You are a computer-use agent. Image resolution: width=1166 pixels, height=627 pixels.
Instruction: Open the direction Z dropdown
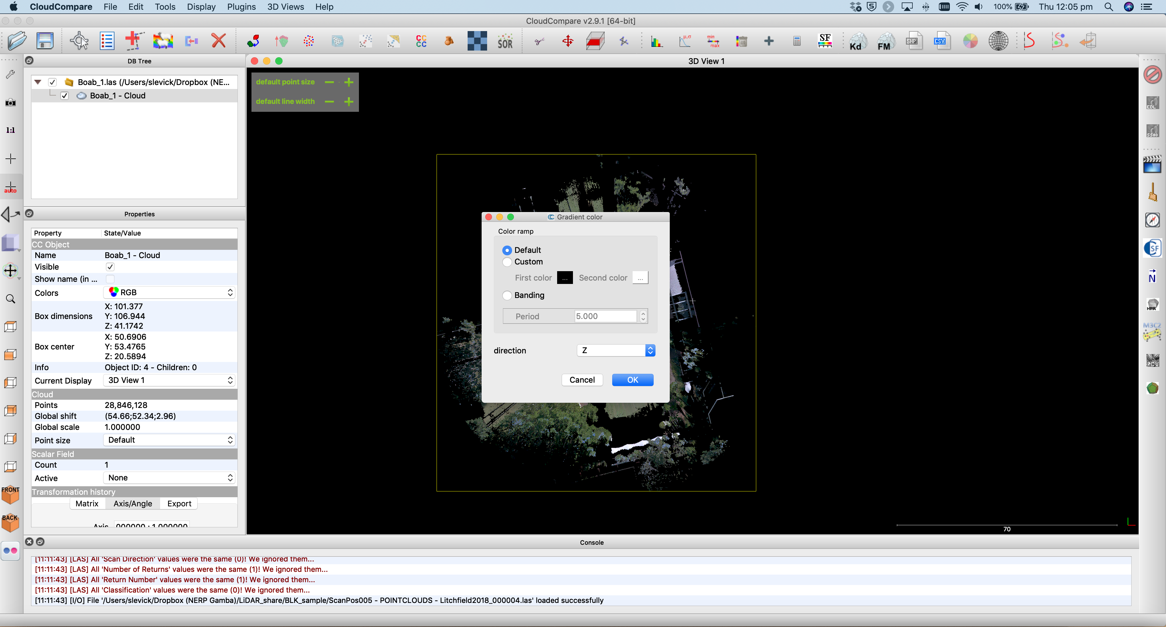coord(616,350)
